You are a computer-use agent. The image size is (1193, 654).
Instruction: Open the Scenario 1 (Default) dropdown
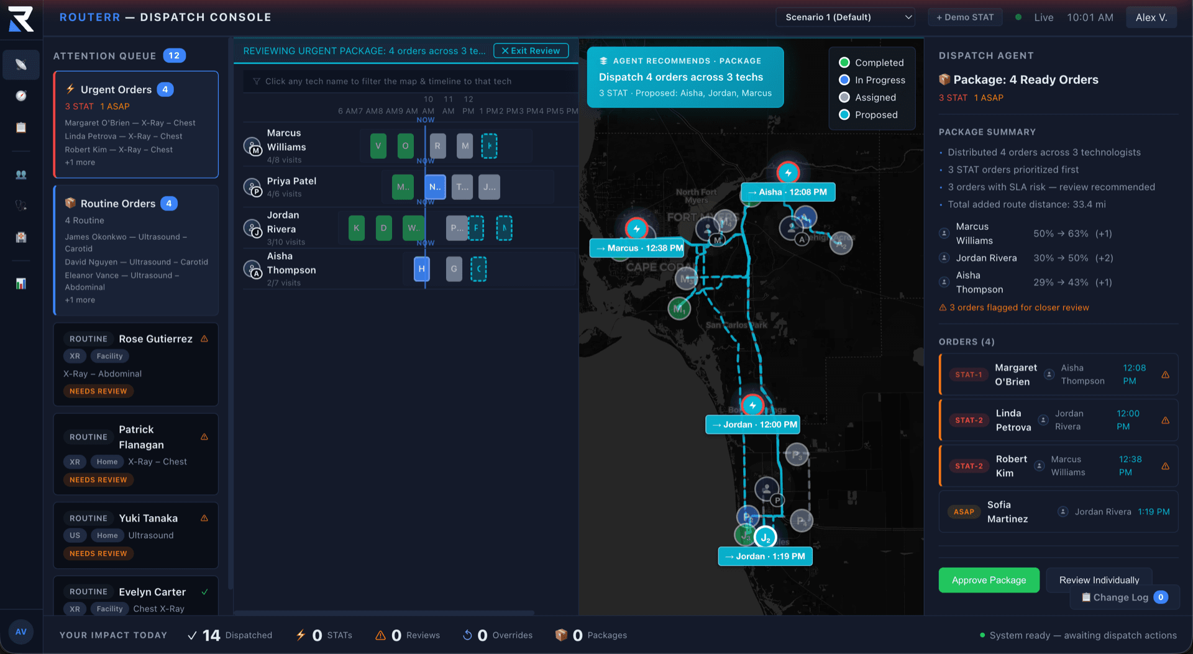[x=845, y=17]
